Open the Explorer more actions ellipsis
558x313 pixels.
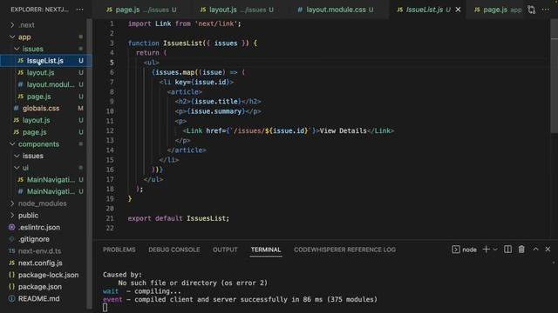tap(79, 10)
